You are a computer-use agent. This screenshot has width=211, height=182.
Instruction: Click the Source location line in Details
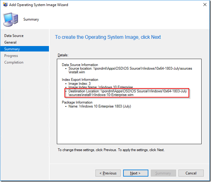(x=130, y=68)
